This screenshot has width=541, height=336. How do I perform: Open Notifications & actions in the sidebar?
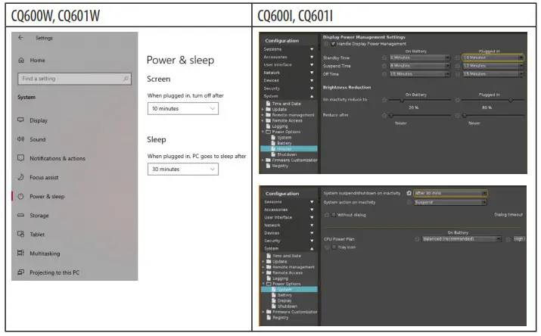tap(51, 158)
